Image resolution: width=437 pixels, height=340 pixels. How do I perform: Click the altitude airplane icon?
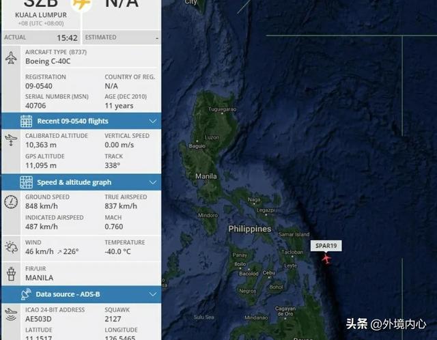point(11,140)
